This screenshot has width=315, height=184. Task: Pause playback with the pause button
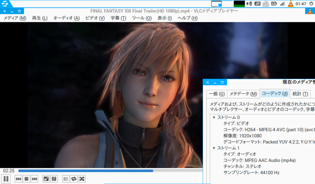pos(6,179)
